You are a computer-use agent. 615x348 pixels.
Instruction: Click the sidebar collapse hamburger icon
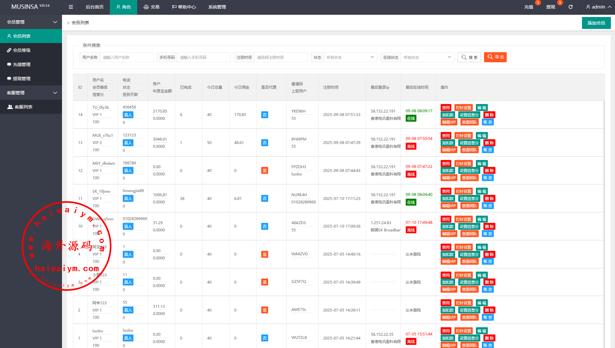point(71,7)
